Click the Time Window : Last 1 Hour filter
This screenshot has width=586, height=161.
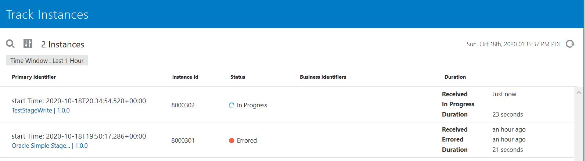(x=47, y=61)
